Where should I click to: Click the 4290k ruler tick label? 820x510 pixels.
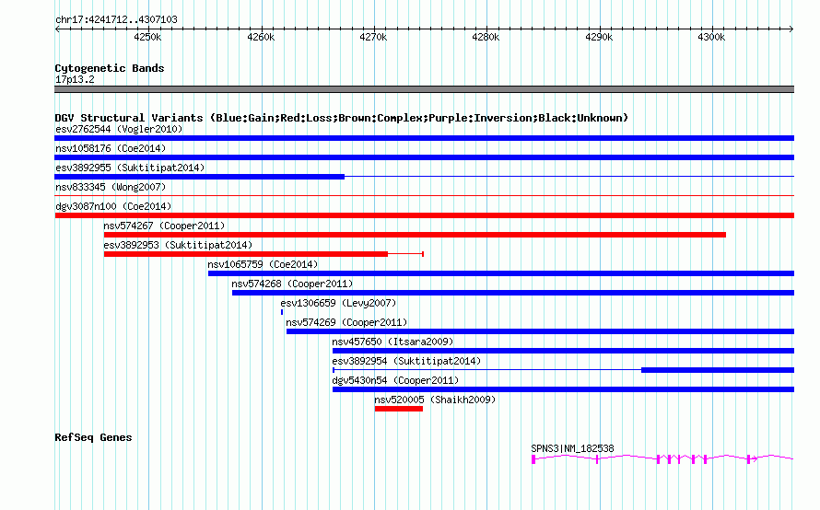[x=599, y=37]
